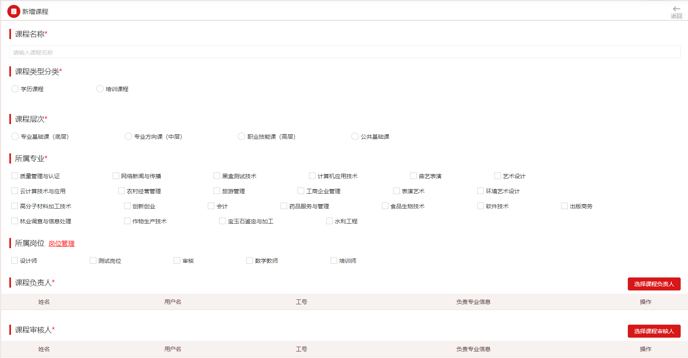Check the 高分子材料加工技术 checkbox
This screenshot has width=688, height=358.
(x=15, y=206)
